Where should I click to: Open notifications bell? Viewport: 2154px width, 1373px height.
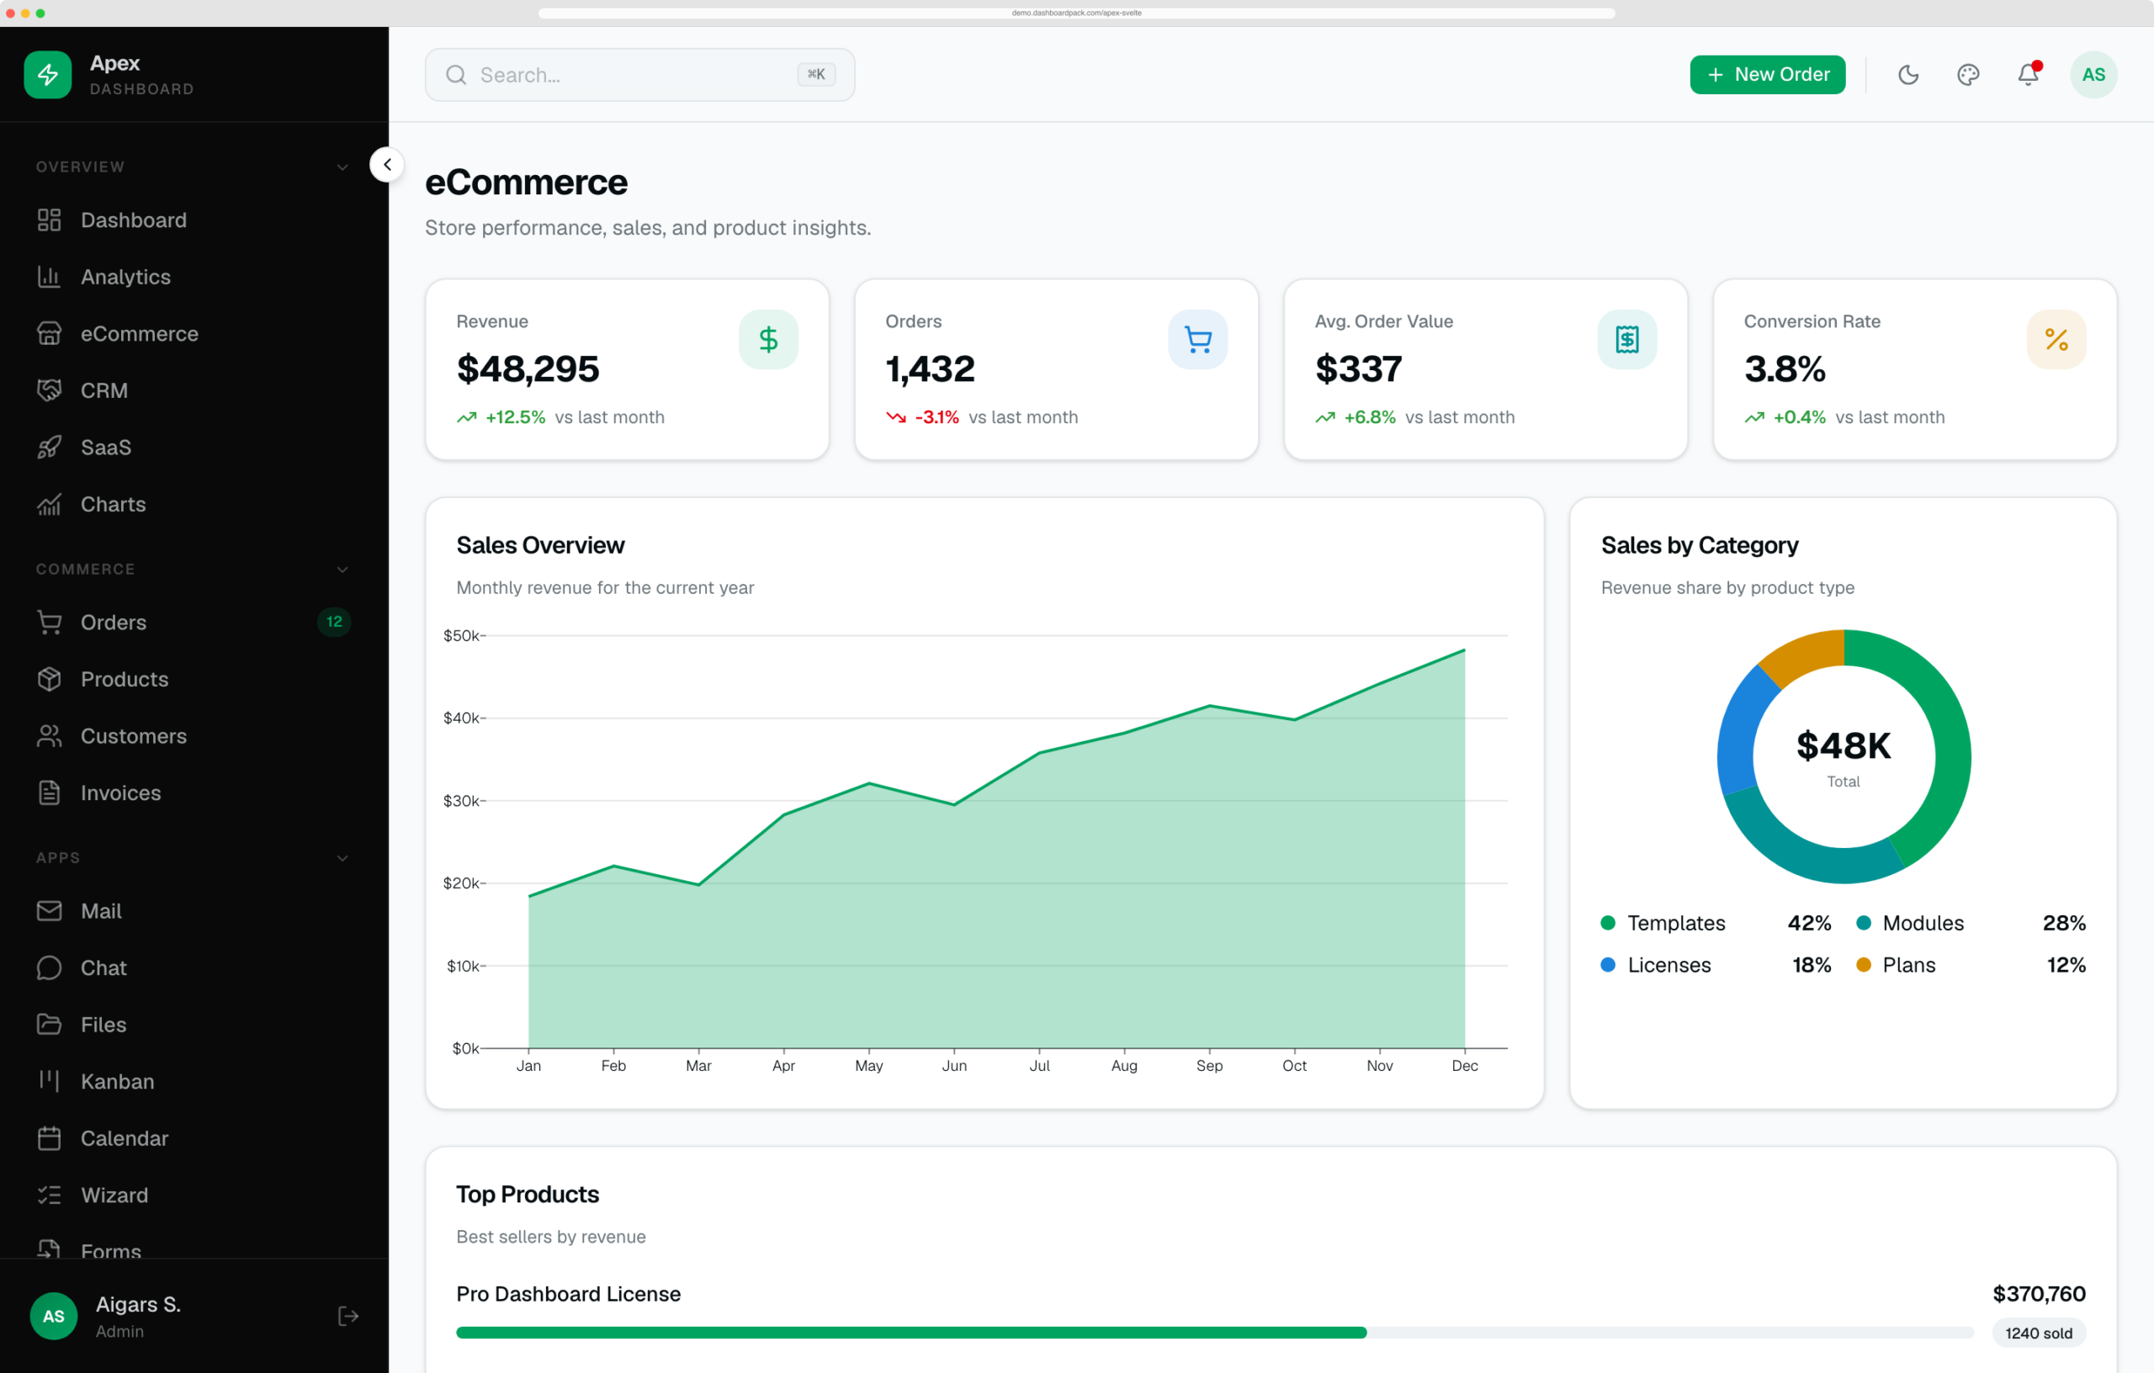coord(2028,74)
